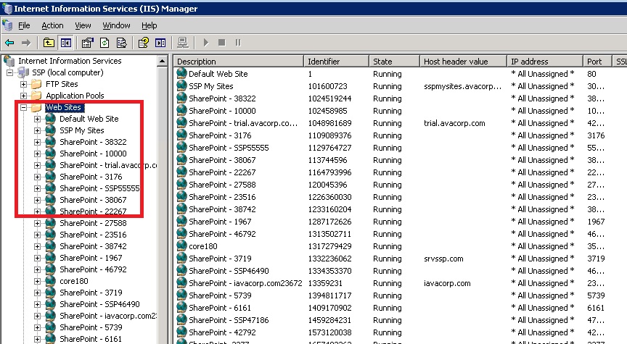Image resolution: width=627 pixels, height=344 pixels.
Task: Sort by the Description column header
Action: coord(239,62)
